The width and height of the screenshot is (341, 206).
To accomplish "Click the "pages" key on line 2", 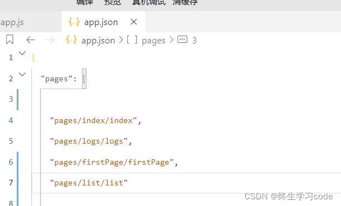I will tap(56, 79).
